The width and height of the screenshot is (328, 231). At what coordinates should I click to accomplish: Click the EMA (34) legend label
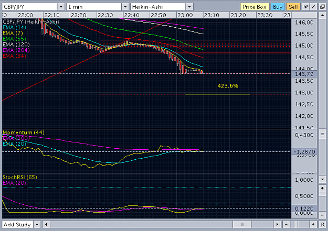15,56
